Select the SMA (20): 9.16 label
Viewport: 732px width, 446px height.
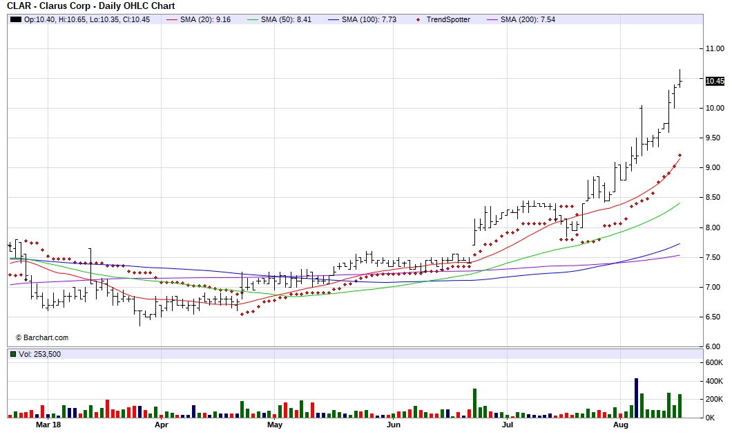[205, 19]
